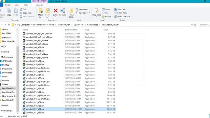Open OneDrive in navigation pane

point(5,52)
